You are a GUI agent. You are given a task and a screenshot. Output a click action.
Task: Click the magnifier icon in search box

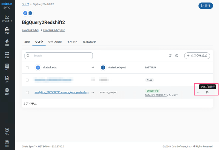point(28,56)
